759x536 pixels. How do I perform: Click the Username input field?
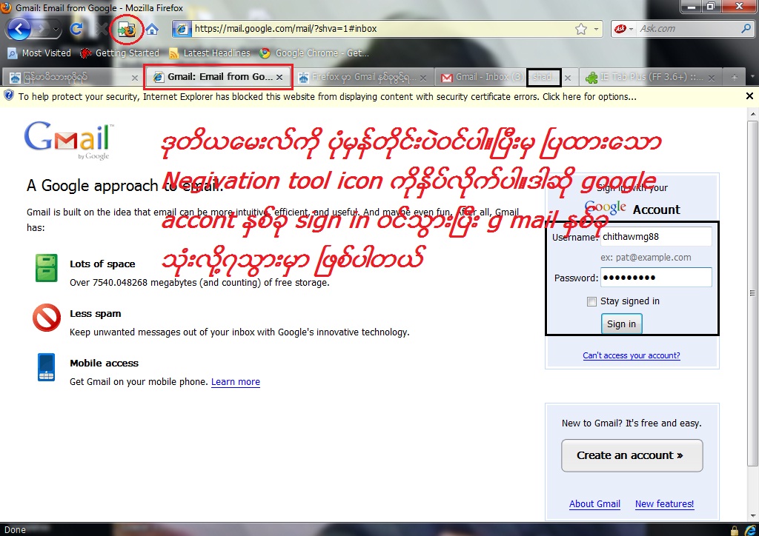click(656, 237)
